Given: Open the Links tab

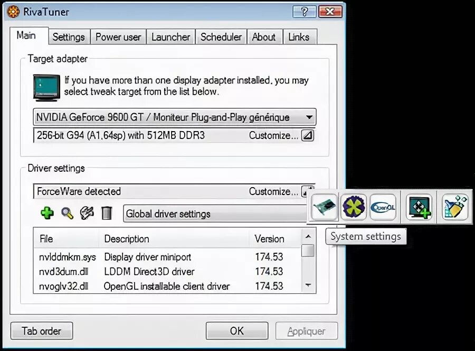Looking at the screenshot, I should (x=299, y=37).
